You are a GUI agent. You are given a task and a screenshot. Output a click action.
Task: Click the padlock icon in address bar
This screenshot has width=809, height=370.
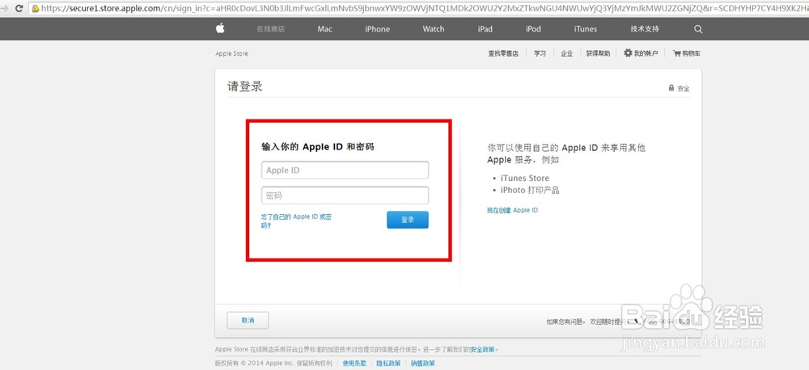pos(36,9)
